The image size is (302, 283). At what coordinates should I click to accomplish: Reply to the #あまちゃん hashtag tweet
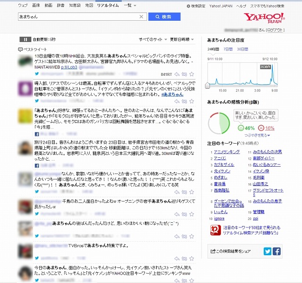point(177,101)
